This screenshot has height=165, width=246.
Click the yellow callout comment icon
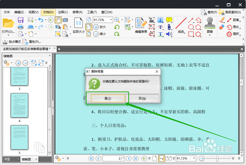[169, 20]
